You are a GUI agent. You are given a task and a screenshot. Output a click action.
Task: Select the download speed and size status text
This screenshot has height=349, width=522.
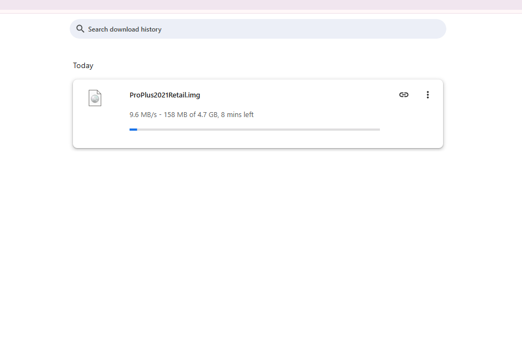[x=192, y=114]
